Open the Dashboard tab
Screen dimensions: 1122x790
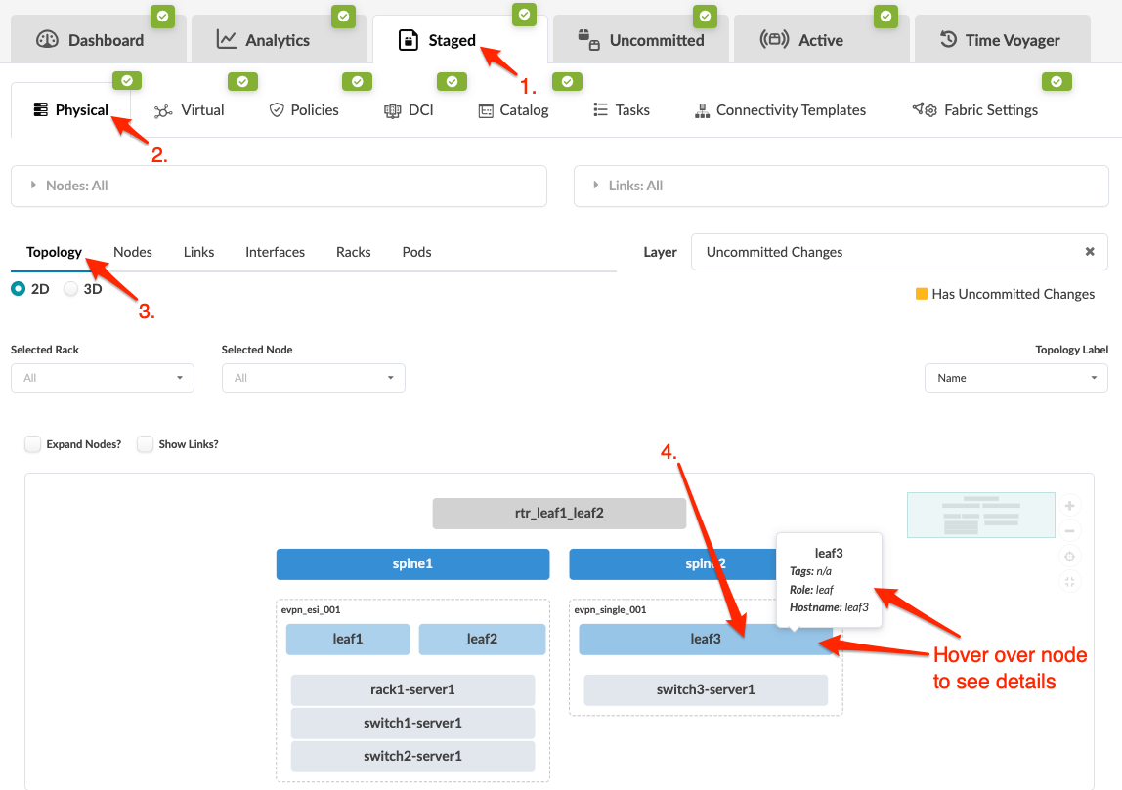point(98,40)
